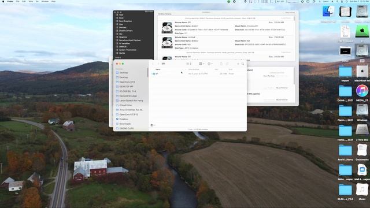Image resolution: width=370 pixels, height=208 pixels.
Task: Open Dropbox in Finder sidebar
Action: pyautogui.click(x=123, y=119)
